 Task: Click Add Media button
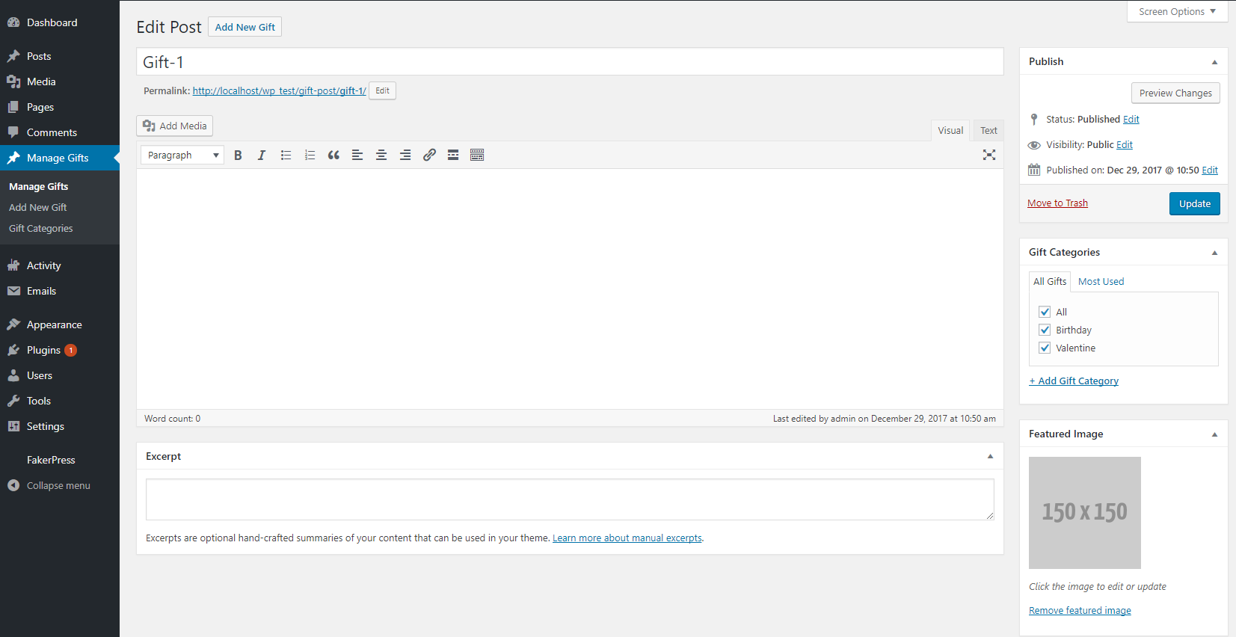[x=174, y=126]
